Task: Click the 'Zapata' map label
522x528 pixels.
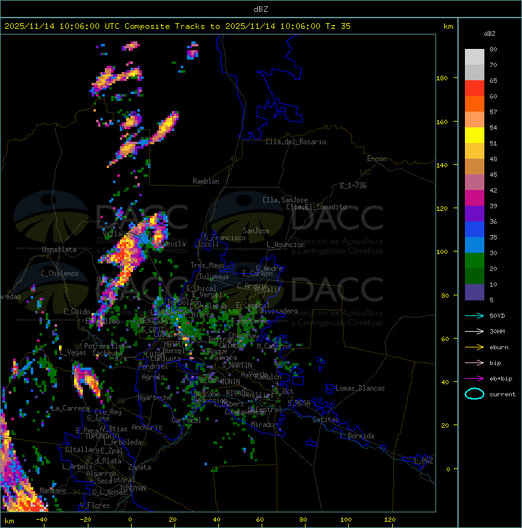Action: click(x=139, y=467)
